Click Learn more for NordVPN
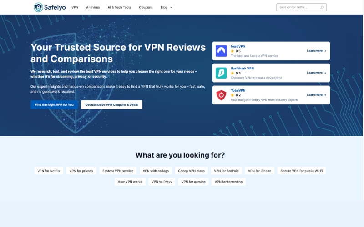The height and width of the screenshot is (227, 364). tap(317, 51)
